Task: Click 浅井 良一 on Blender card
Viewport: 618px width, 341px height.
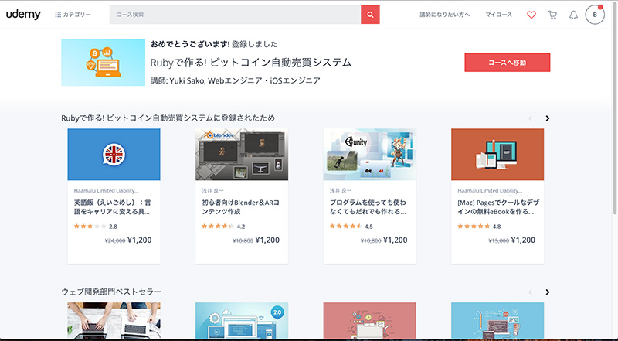Action: 213,191
